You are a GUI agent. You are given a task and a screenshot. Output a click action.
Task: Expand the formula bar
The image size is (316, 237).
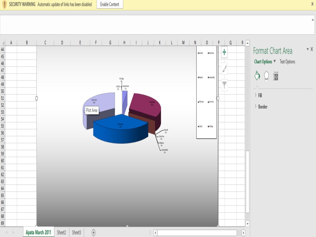tap(313, 20)
